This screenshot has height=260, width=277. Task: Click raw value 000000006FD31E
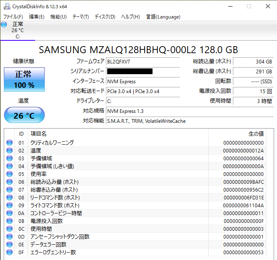[x=244, y=197]
